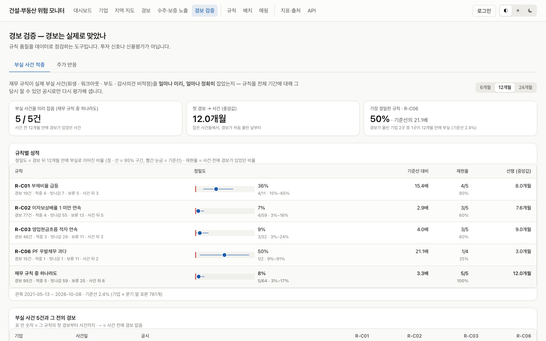546x341 pixels.
Task: Click the 정밀도 column header
Action: [200, 171]
